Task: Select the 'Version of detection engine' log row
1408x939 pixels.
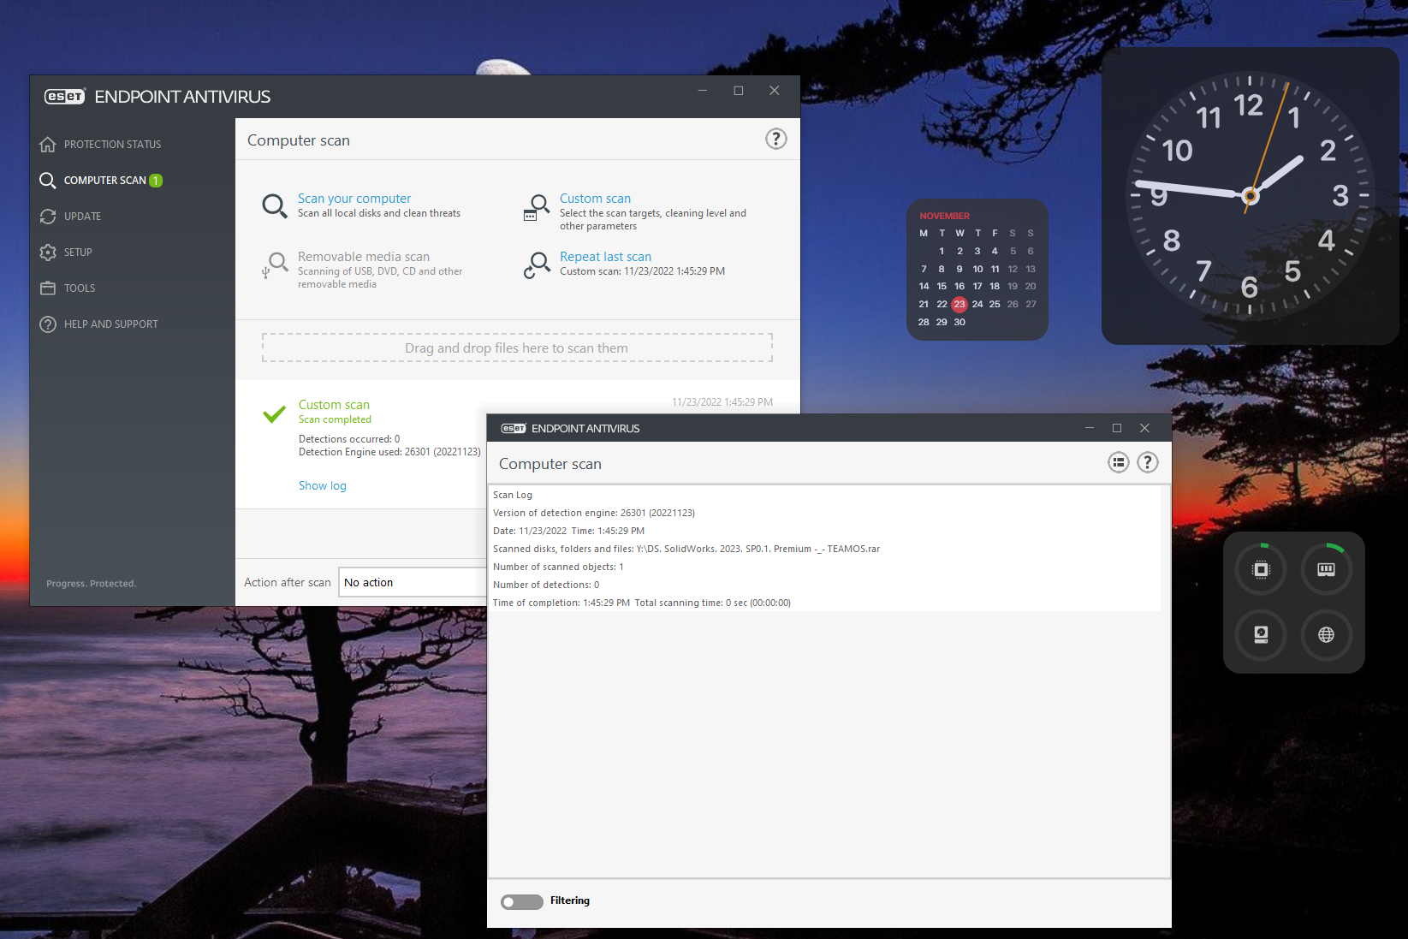Action: point(825,514)
